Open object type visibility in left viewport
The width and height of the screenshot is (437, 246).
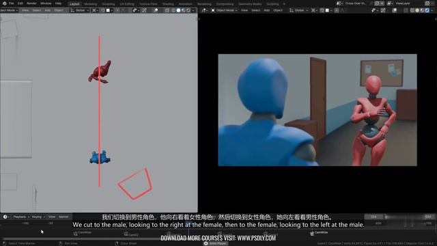coord(136,10)
